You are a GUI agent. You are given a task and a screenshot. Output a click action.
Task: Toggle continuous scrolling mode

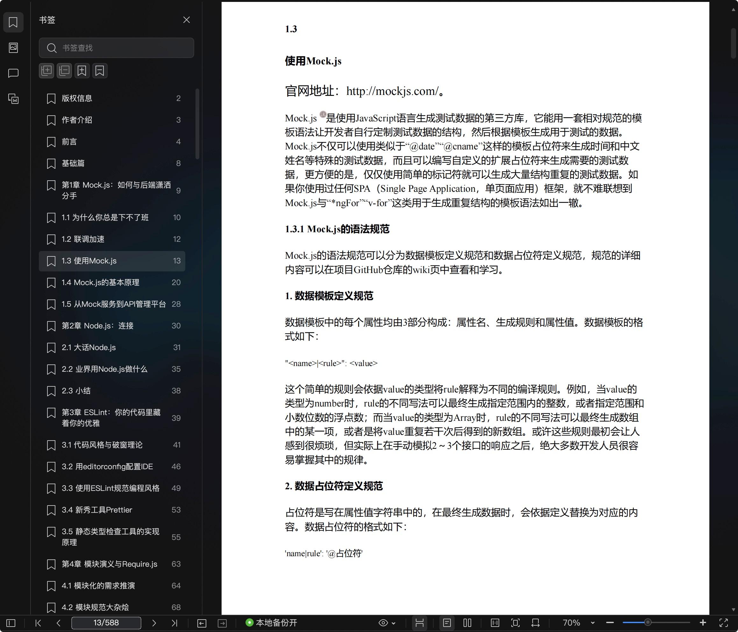(x=420, y=623)
